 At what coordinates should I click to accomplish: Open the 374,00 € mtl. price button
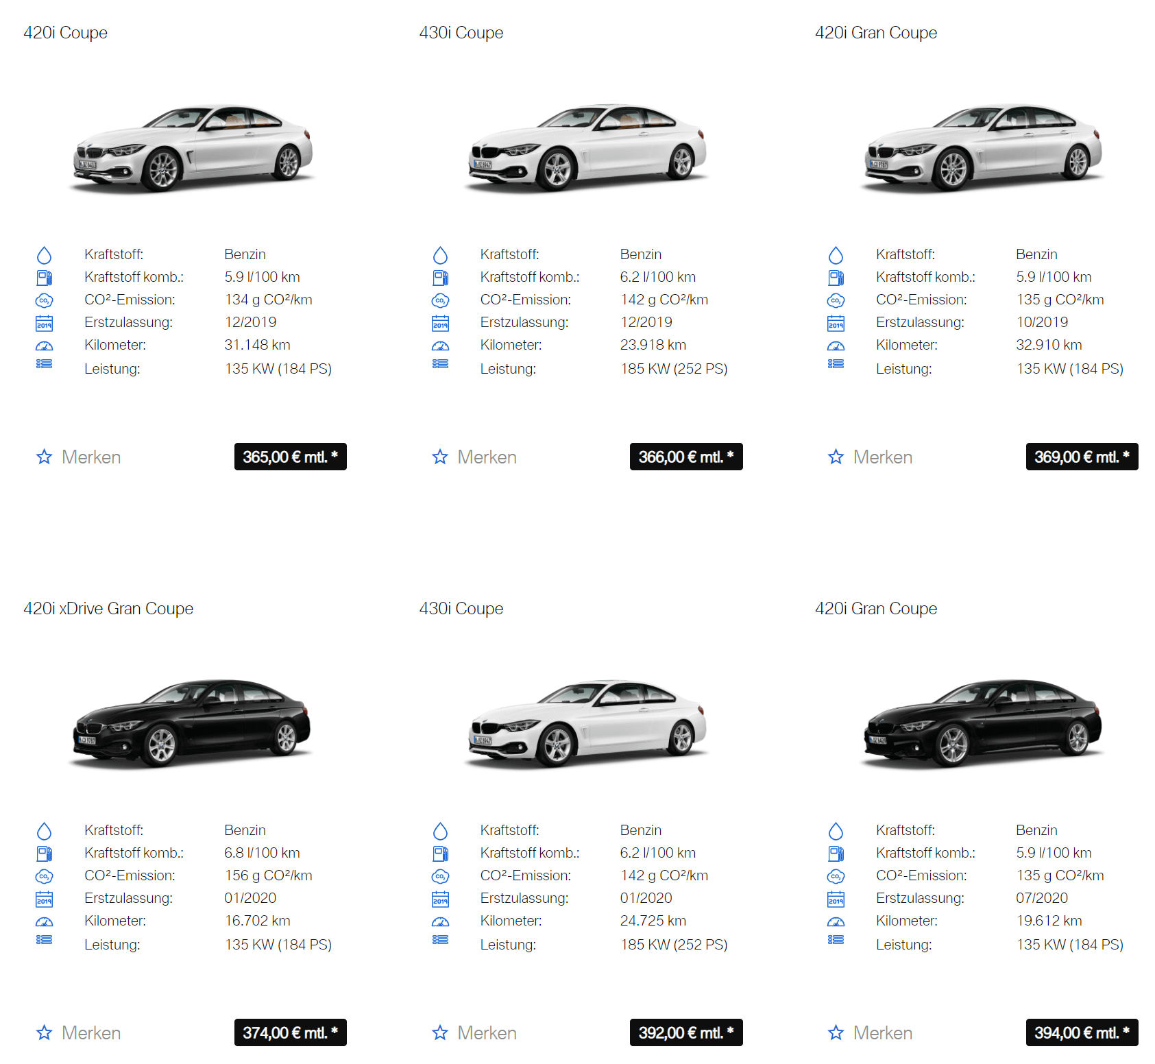(291, 1032)
